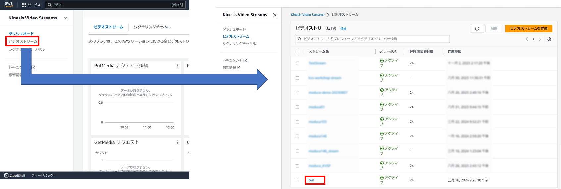The height and width of the screenshot is (189, 561).
Task: Select the ビデオストリーム tab in the dashboard
Action: click(109, 27)
